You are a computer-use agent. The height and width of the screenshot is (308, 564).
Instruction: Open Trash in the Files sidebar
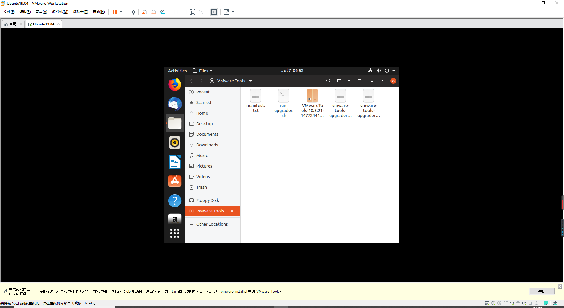213,187
